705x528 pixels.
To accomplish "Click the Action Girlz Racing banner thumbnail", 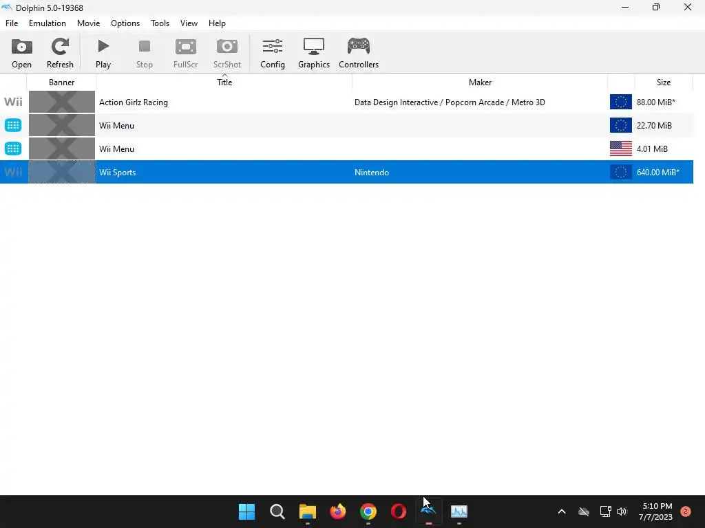I will click(x=62, y=102).
